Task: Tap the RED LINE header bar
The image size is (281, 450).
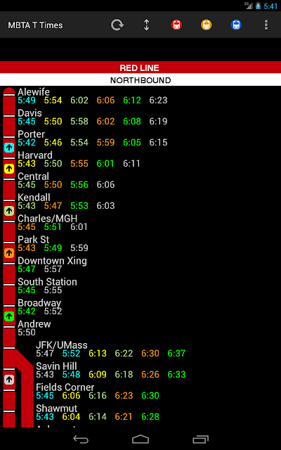Action: coord(140,67)
